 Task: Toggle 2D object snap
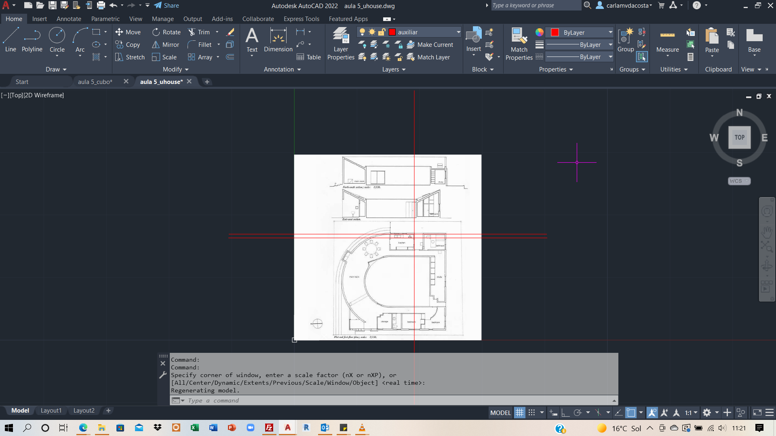[631, 413]
